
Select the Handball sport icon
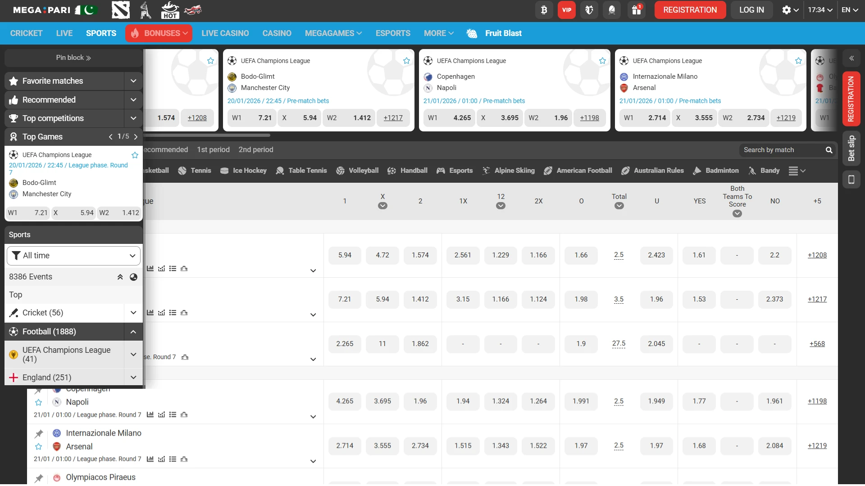tap(392, 171)
